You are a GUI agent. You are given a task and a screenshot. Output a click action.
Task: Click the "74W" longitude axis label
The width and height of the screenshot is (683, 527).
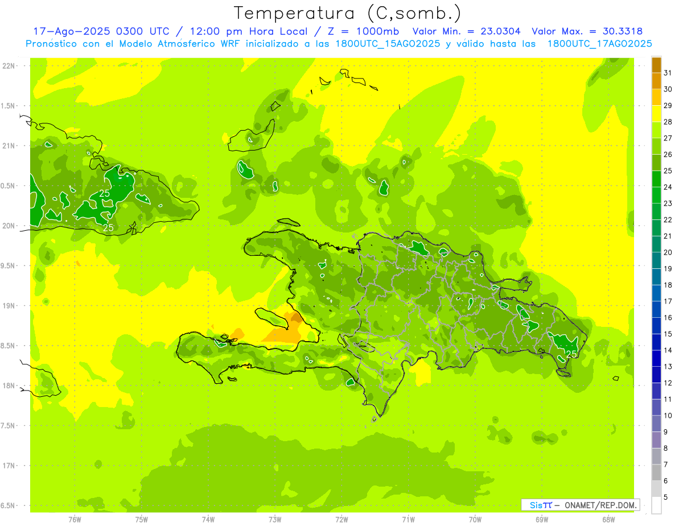click(208, 520)
